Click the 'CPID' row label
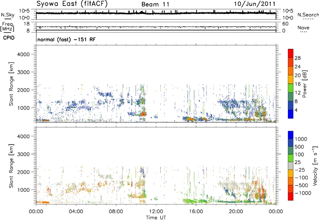Screen dimensions: 319x220 (9, 38)
